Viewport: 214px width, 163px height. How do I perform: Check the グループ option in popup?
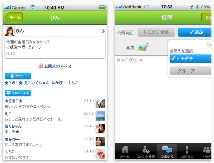[190, 71]
